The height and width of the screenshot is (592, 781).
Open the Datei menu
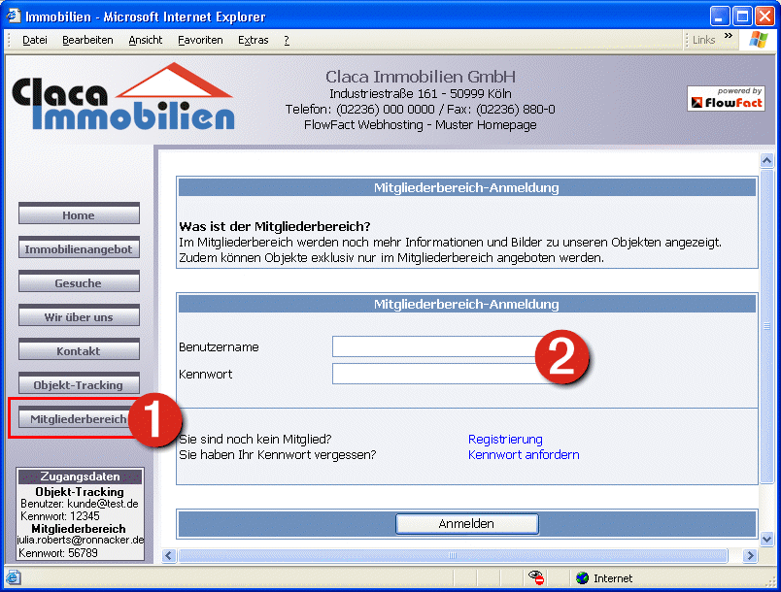pos(34,40)
